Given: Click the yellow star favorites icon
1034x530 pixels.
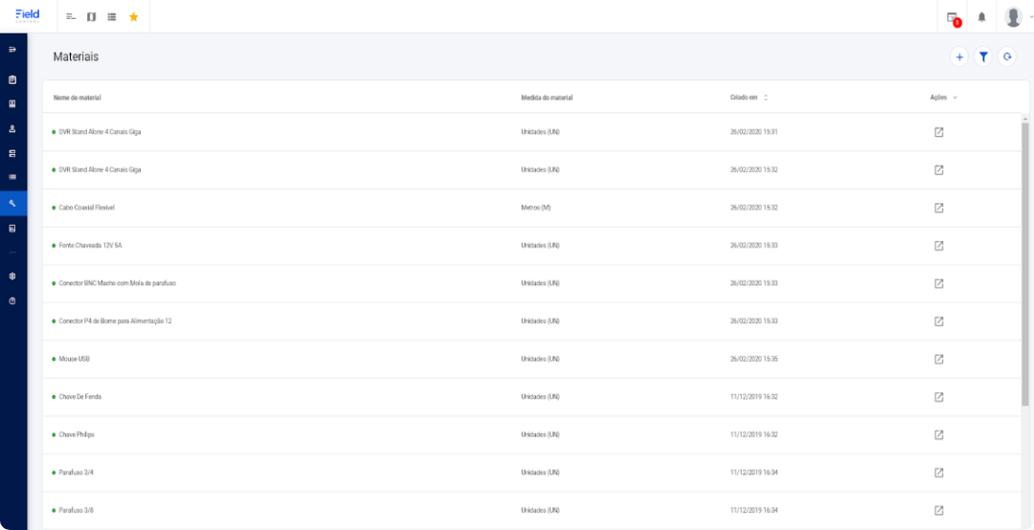Looking at the screenshot, I should click(x=133, y=17).
